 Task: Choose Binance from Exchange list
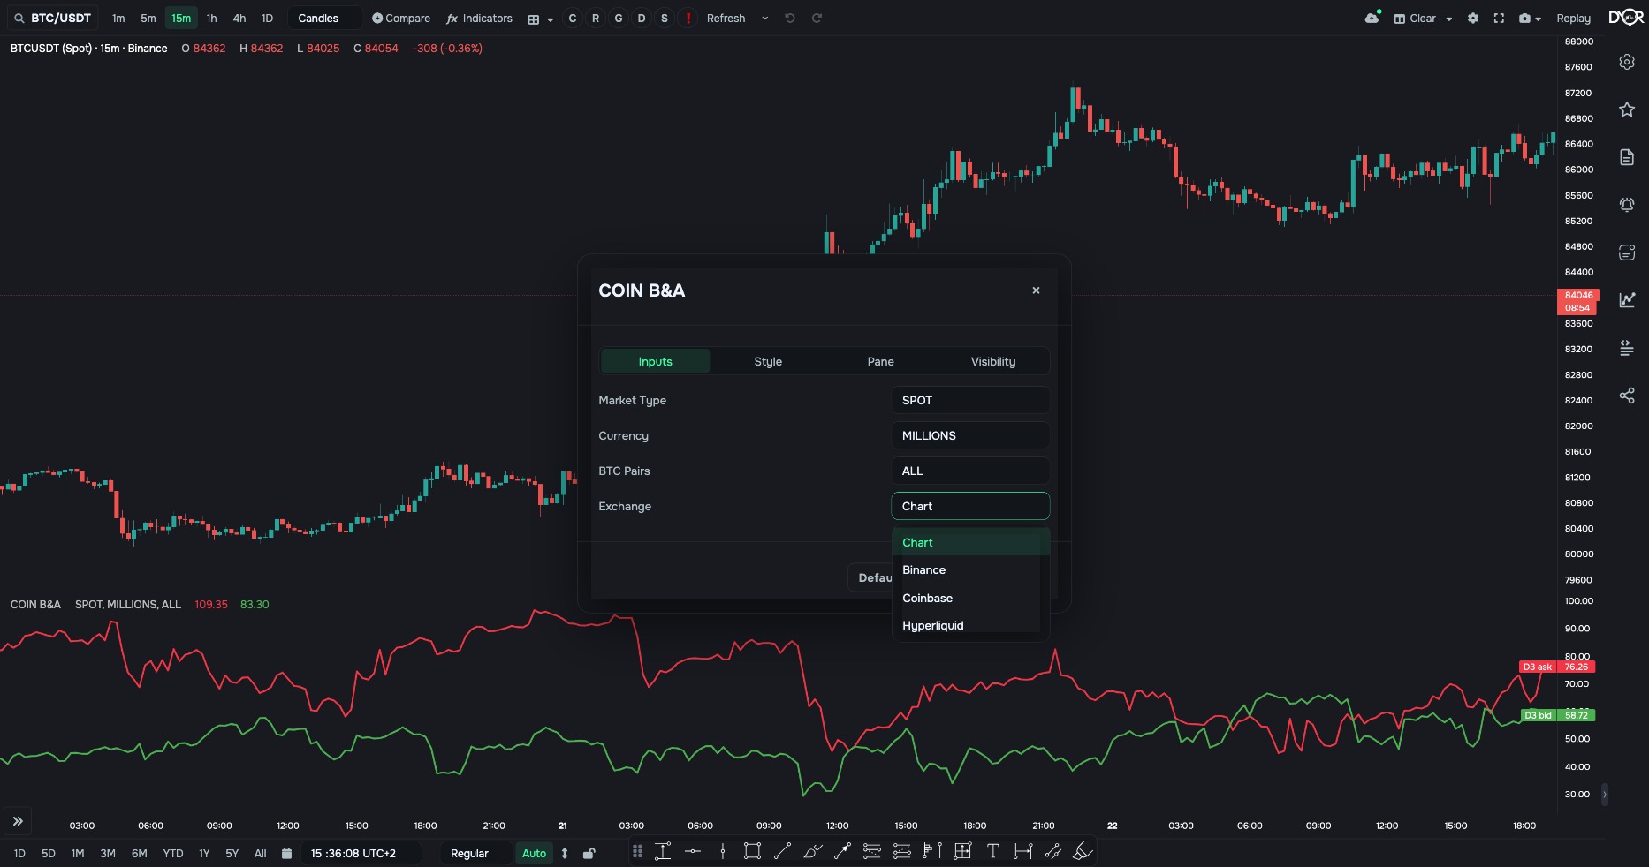click(970, 569)
